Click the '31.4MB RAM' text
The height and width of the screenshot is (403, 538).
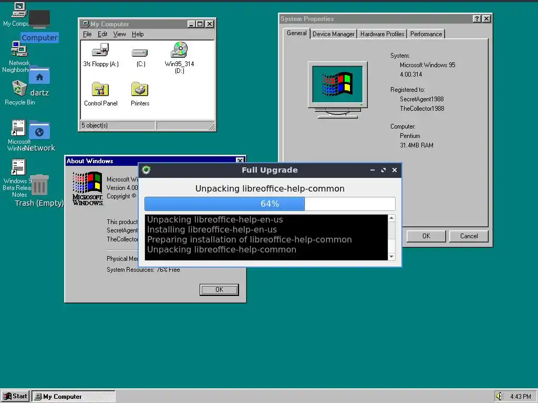(x=416, y=145)
